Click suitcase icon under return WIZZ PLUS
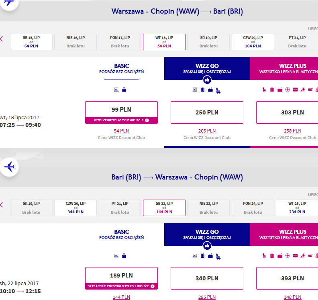The image size is (318, 300). 272,255
